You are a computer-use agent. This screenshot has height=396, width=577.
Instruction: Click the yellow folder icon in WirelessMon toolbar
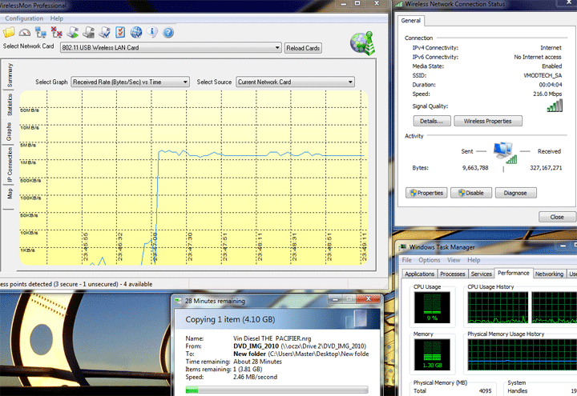click(10, 33)
